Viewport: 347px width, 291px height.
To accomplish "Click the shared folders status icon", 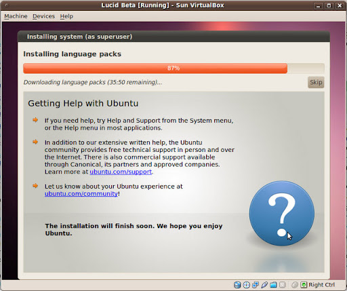I will click(x=273, y=285).
